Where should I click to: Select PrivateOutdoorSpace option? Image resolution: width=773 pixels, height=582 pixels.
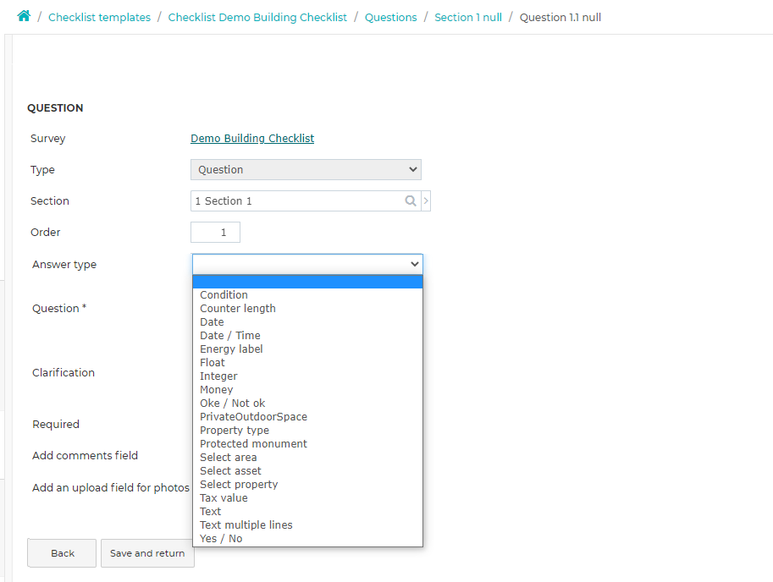click(307, 416)
